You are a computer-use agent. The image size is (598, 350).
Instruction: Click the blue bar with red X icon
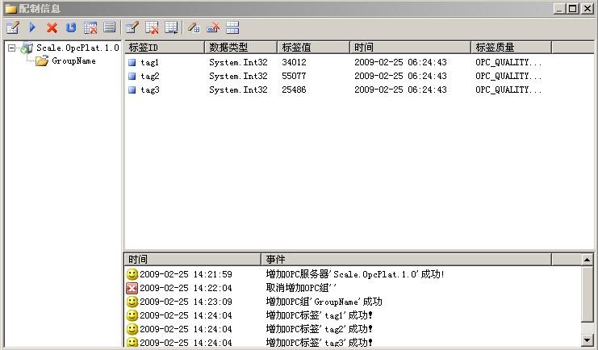(x=213, y=27)
